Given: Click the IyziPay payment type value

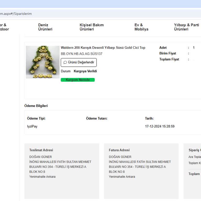Looking at the screenshot, I should click(x=32, y=126).
